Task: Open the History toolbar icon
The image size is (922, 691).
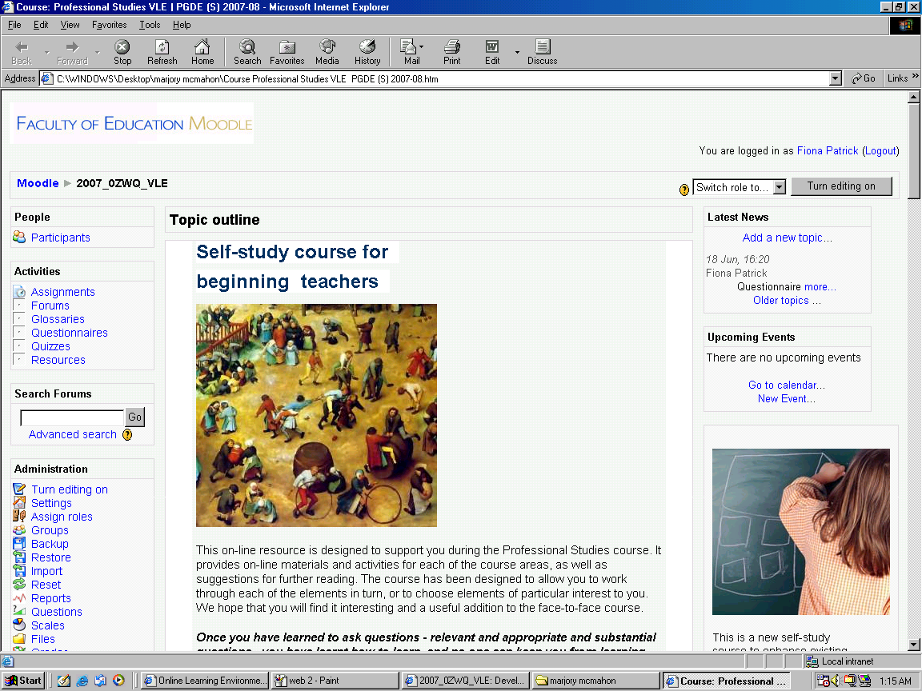Action: (367, 52)
